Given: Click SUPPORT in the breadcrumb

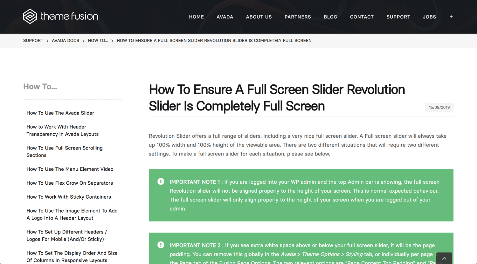Looking at the screenshot, I should (x=33, y=41).
